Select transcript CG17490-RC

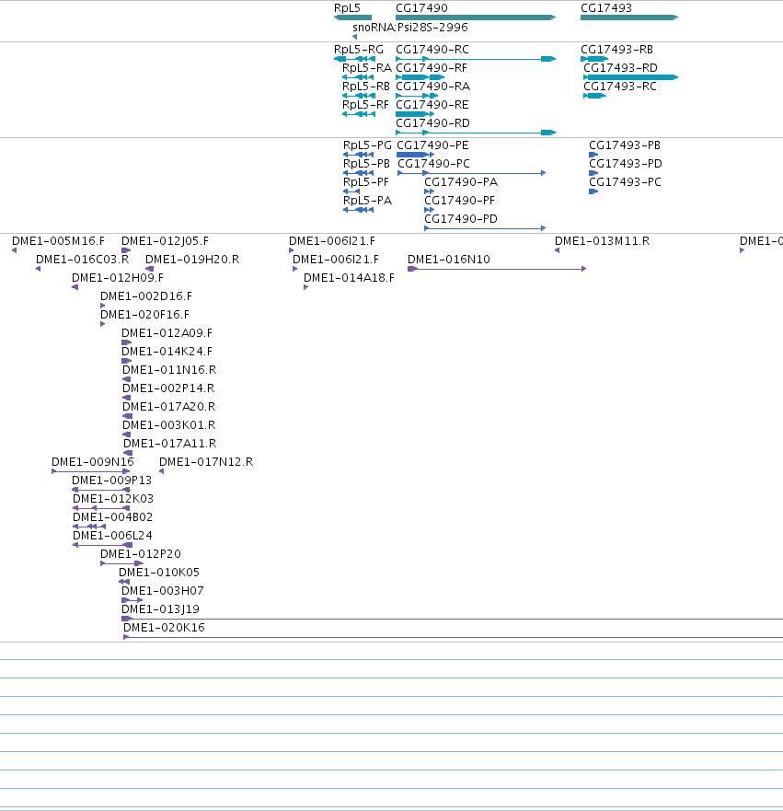(476, 59)
